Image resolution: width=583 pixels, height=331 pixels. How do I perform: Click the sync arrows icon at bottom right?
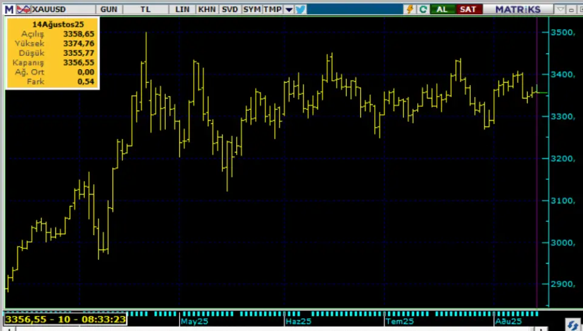[x=573, y=325]
